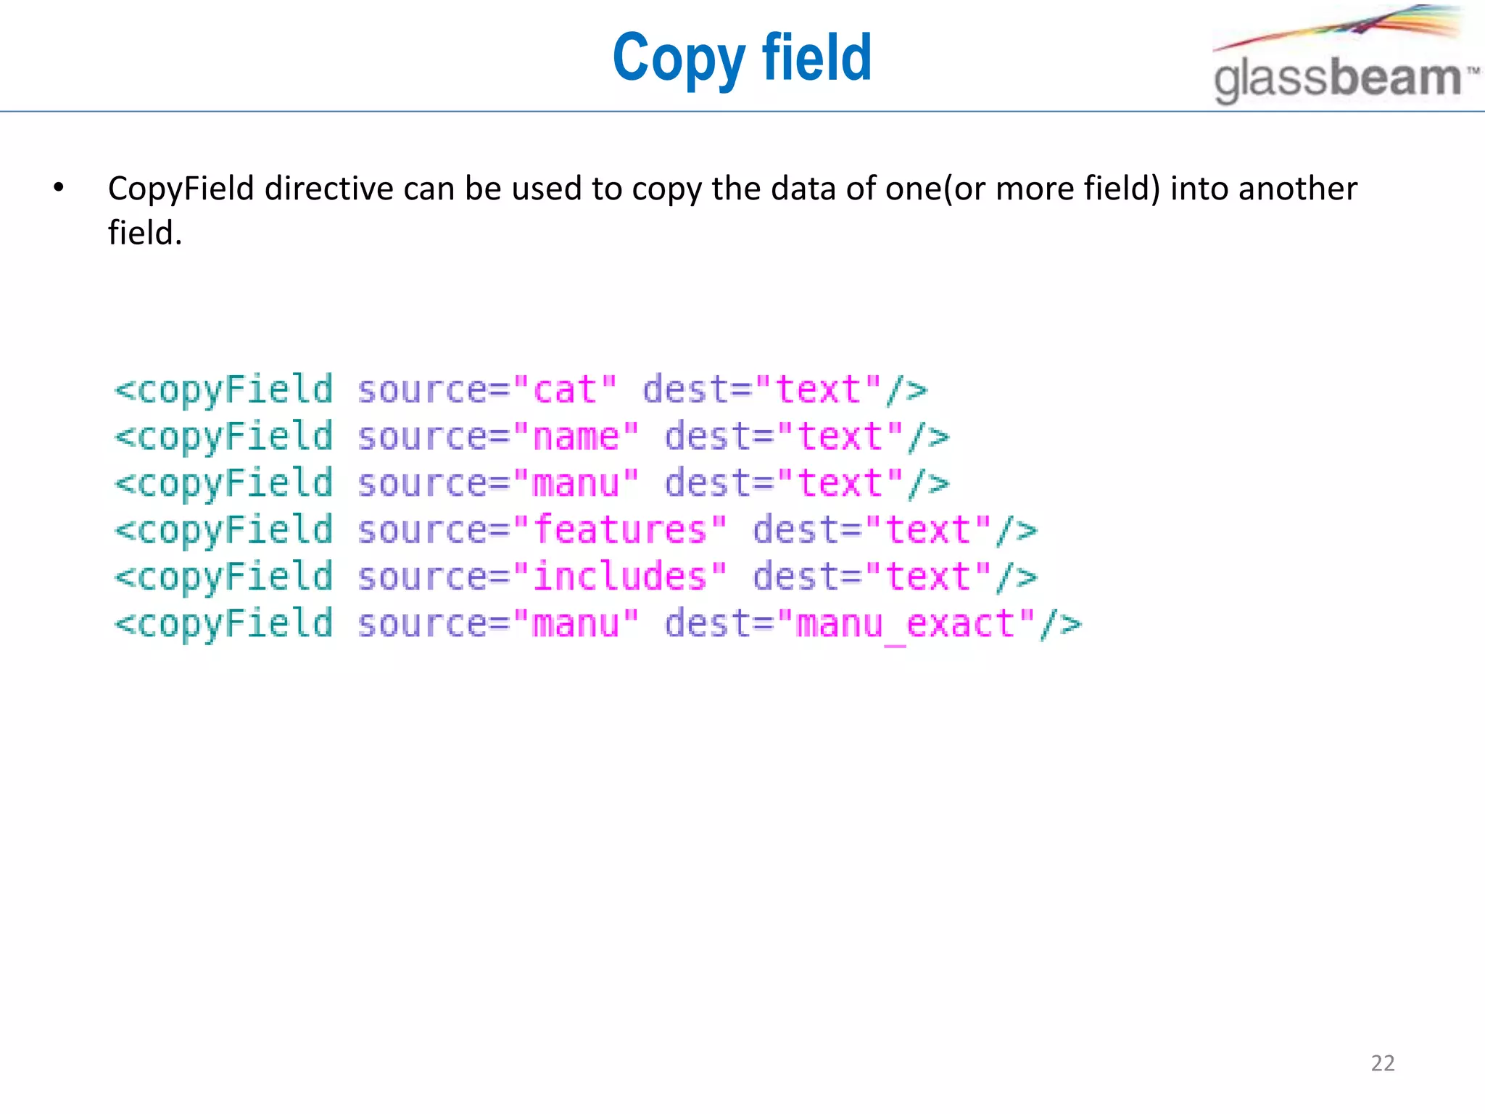Click the glassbeam logo

[1347, 54]
